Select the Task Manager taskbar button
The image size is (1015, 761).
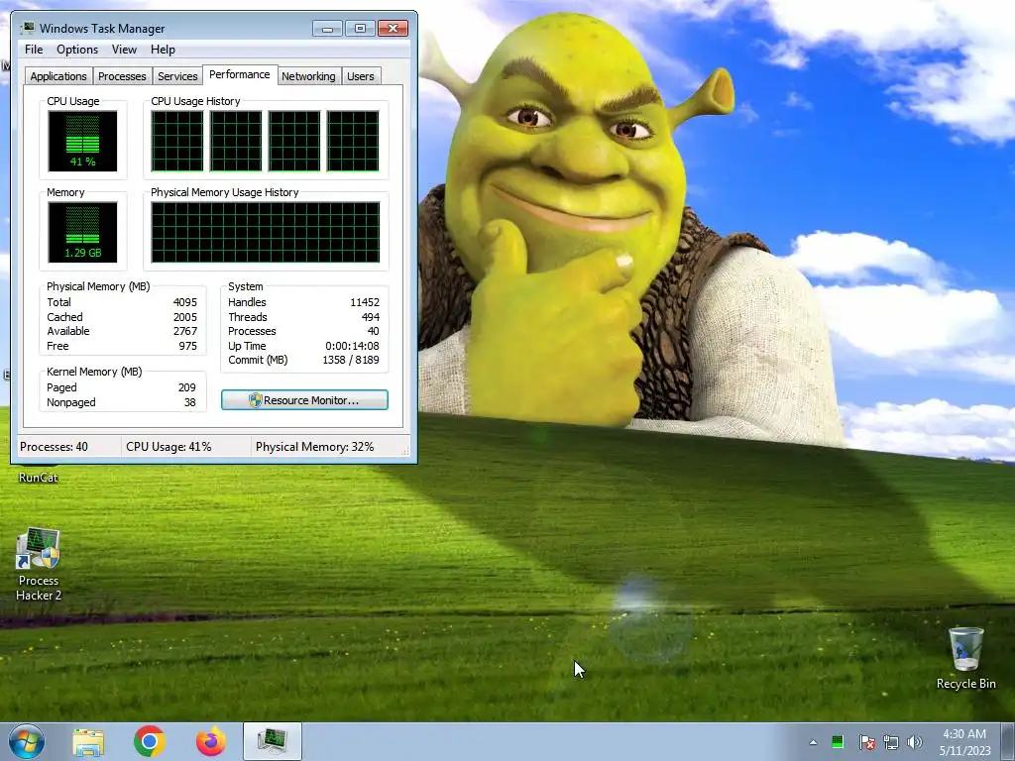click(x=273, y=741)
